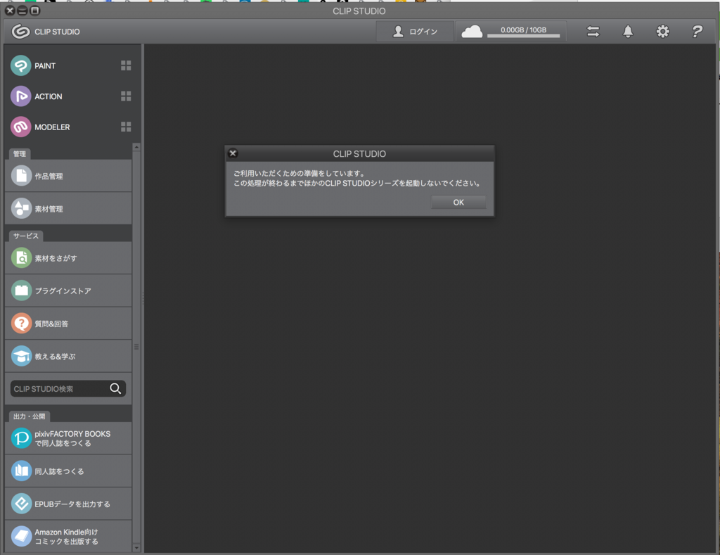Click sidebar scrollbar up arrow
Viewport: 720px width, 555px height.
point(136,147)
